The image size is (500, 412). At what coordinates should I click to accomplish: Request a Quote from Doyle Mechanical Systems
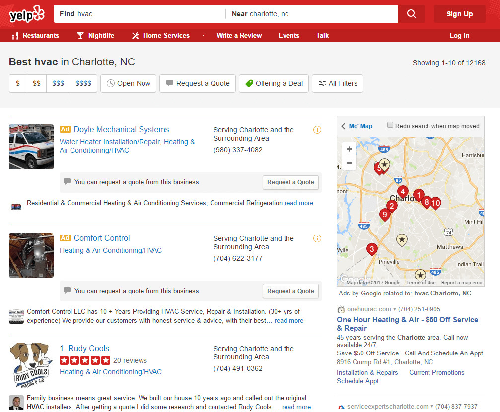click(x=290, y=182)
